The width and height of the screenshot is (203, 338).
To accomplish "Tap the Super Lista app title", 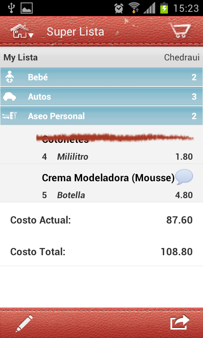I will pyautogui.click(x=76, y=32).
